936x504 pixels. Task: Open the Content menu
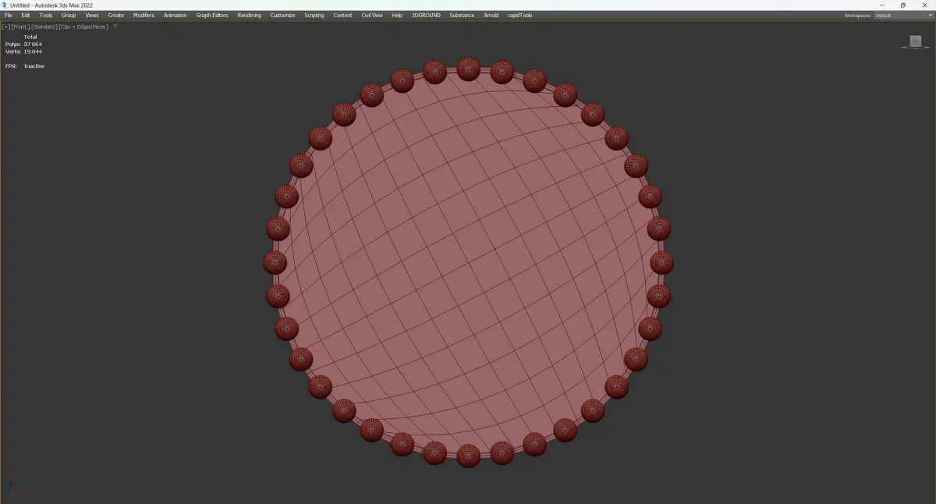coord(343,15)
